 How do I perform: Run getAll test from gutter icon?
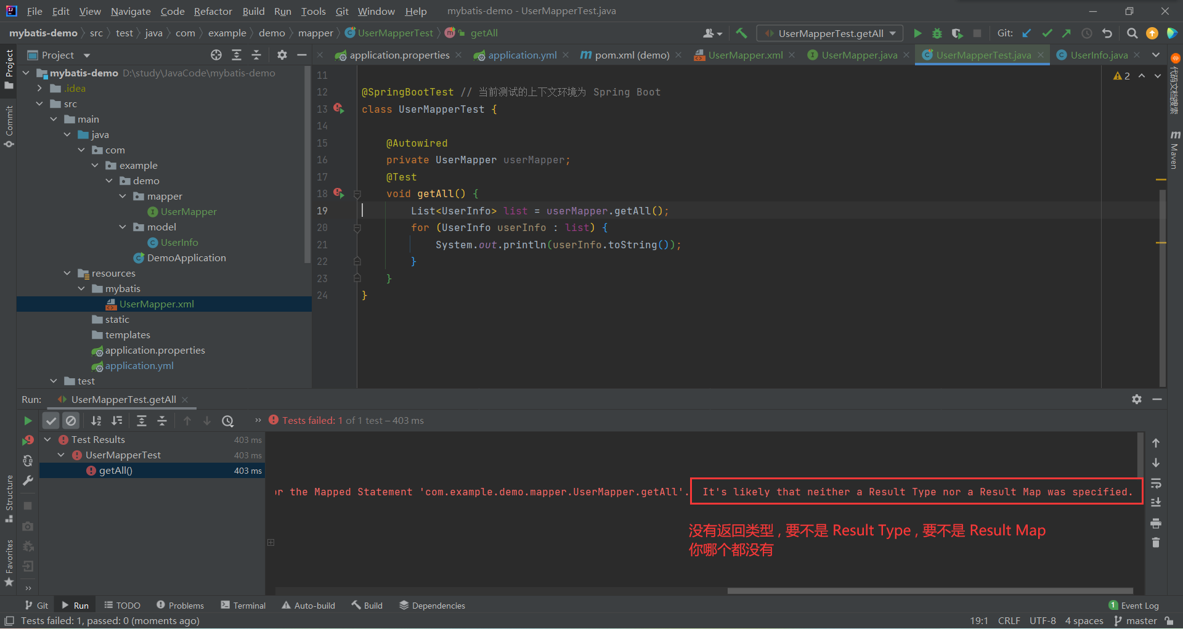pyautogui.click(x=338, y=193)
